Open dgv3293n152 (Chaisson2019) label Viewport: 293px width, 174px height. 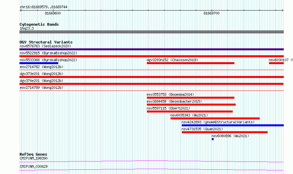tap(172, 60)
